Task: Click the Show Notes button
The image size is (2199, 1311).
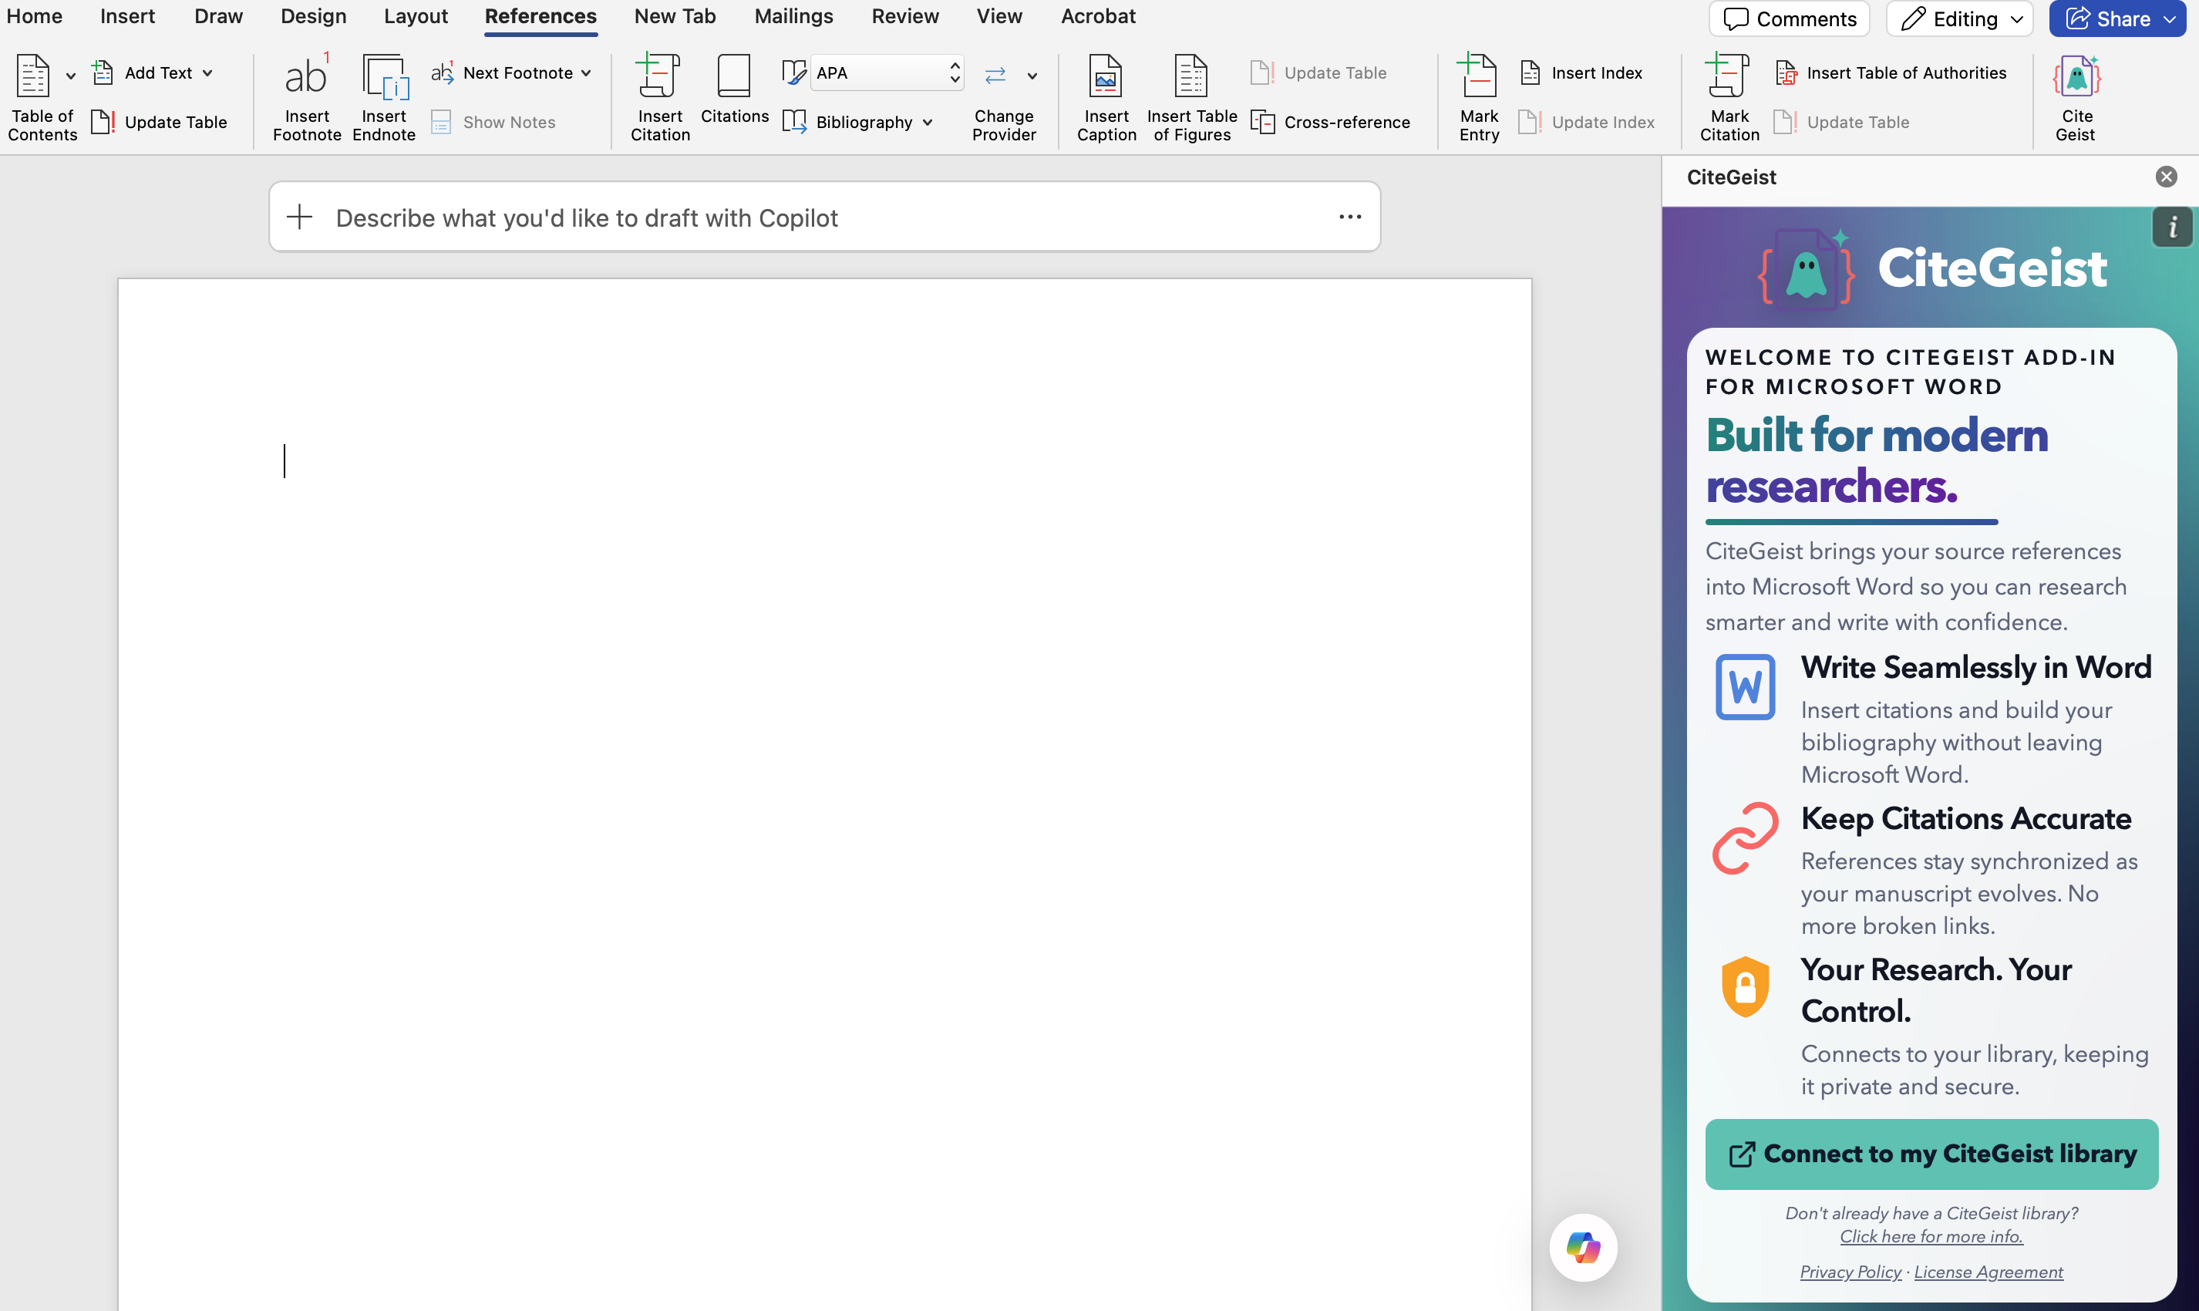Action: click(493, 122)
